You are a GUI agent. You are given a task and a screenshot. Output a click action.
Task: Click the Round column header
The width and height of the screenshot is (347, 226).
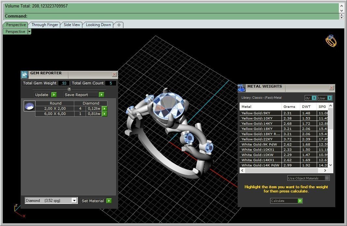click(x=56, y=103)
